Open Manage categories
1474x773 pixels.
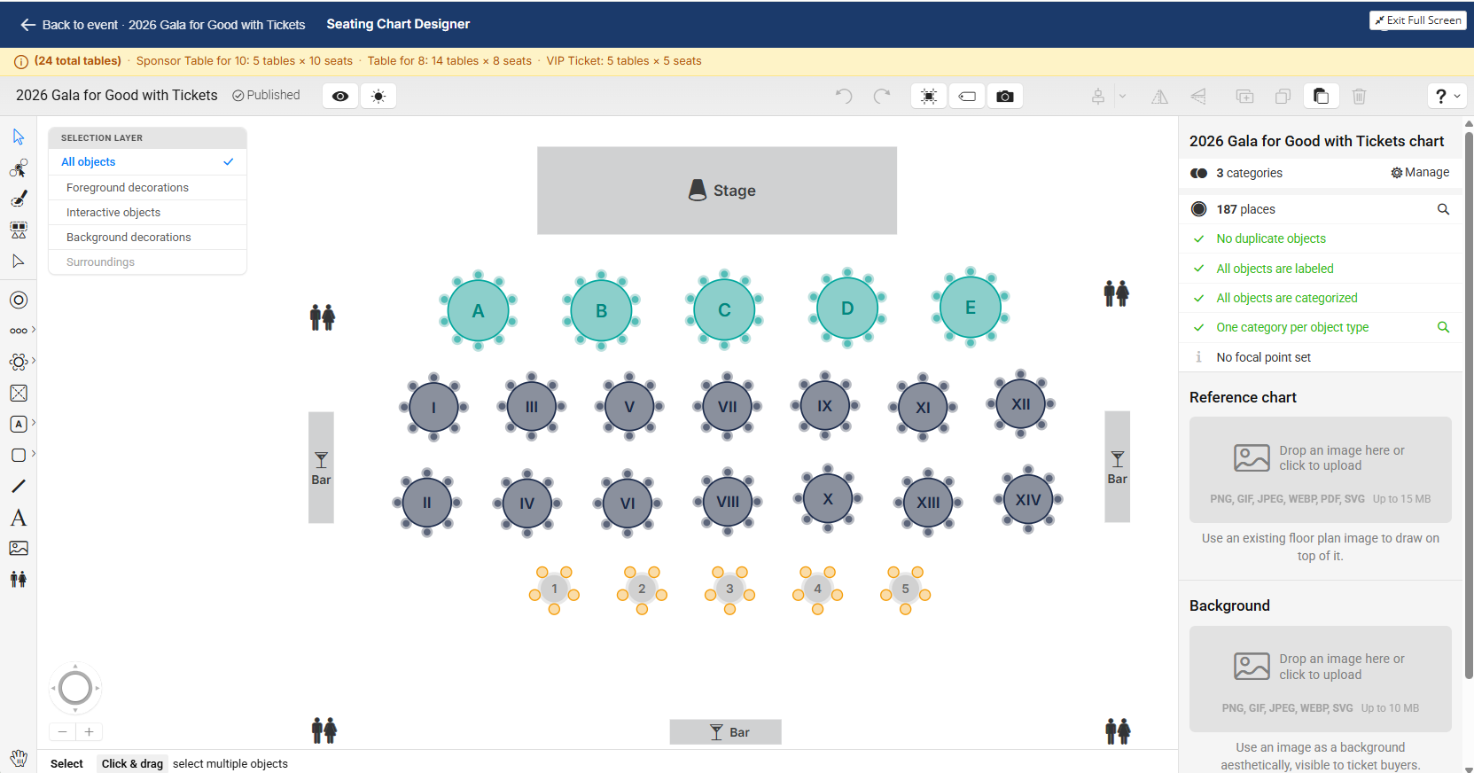[x=1420, y=173]
